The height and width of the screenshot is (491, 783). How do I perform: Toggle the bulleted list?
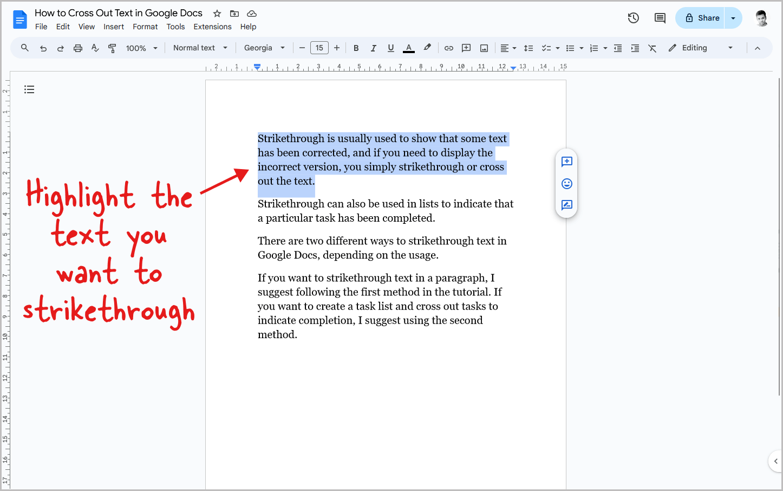pyautogui.click(x=570, y=48)
